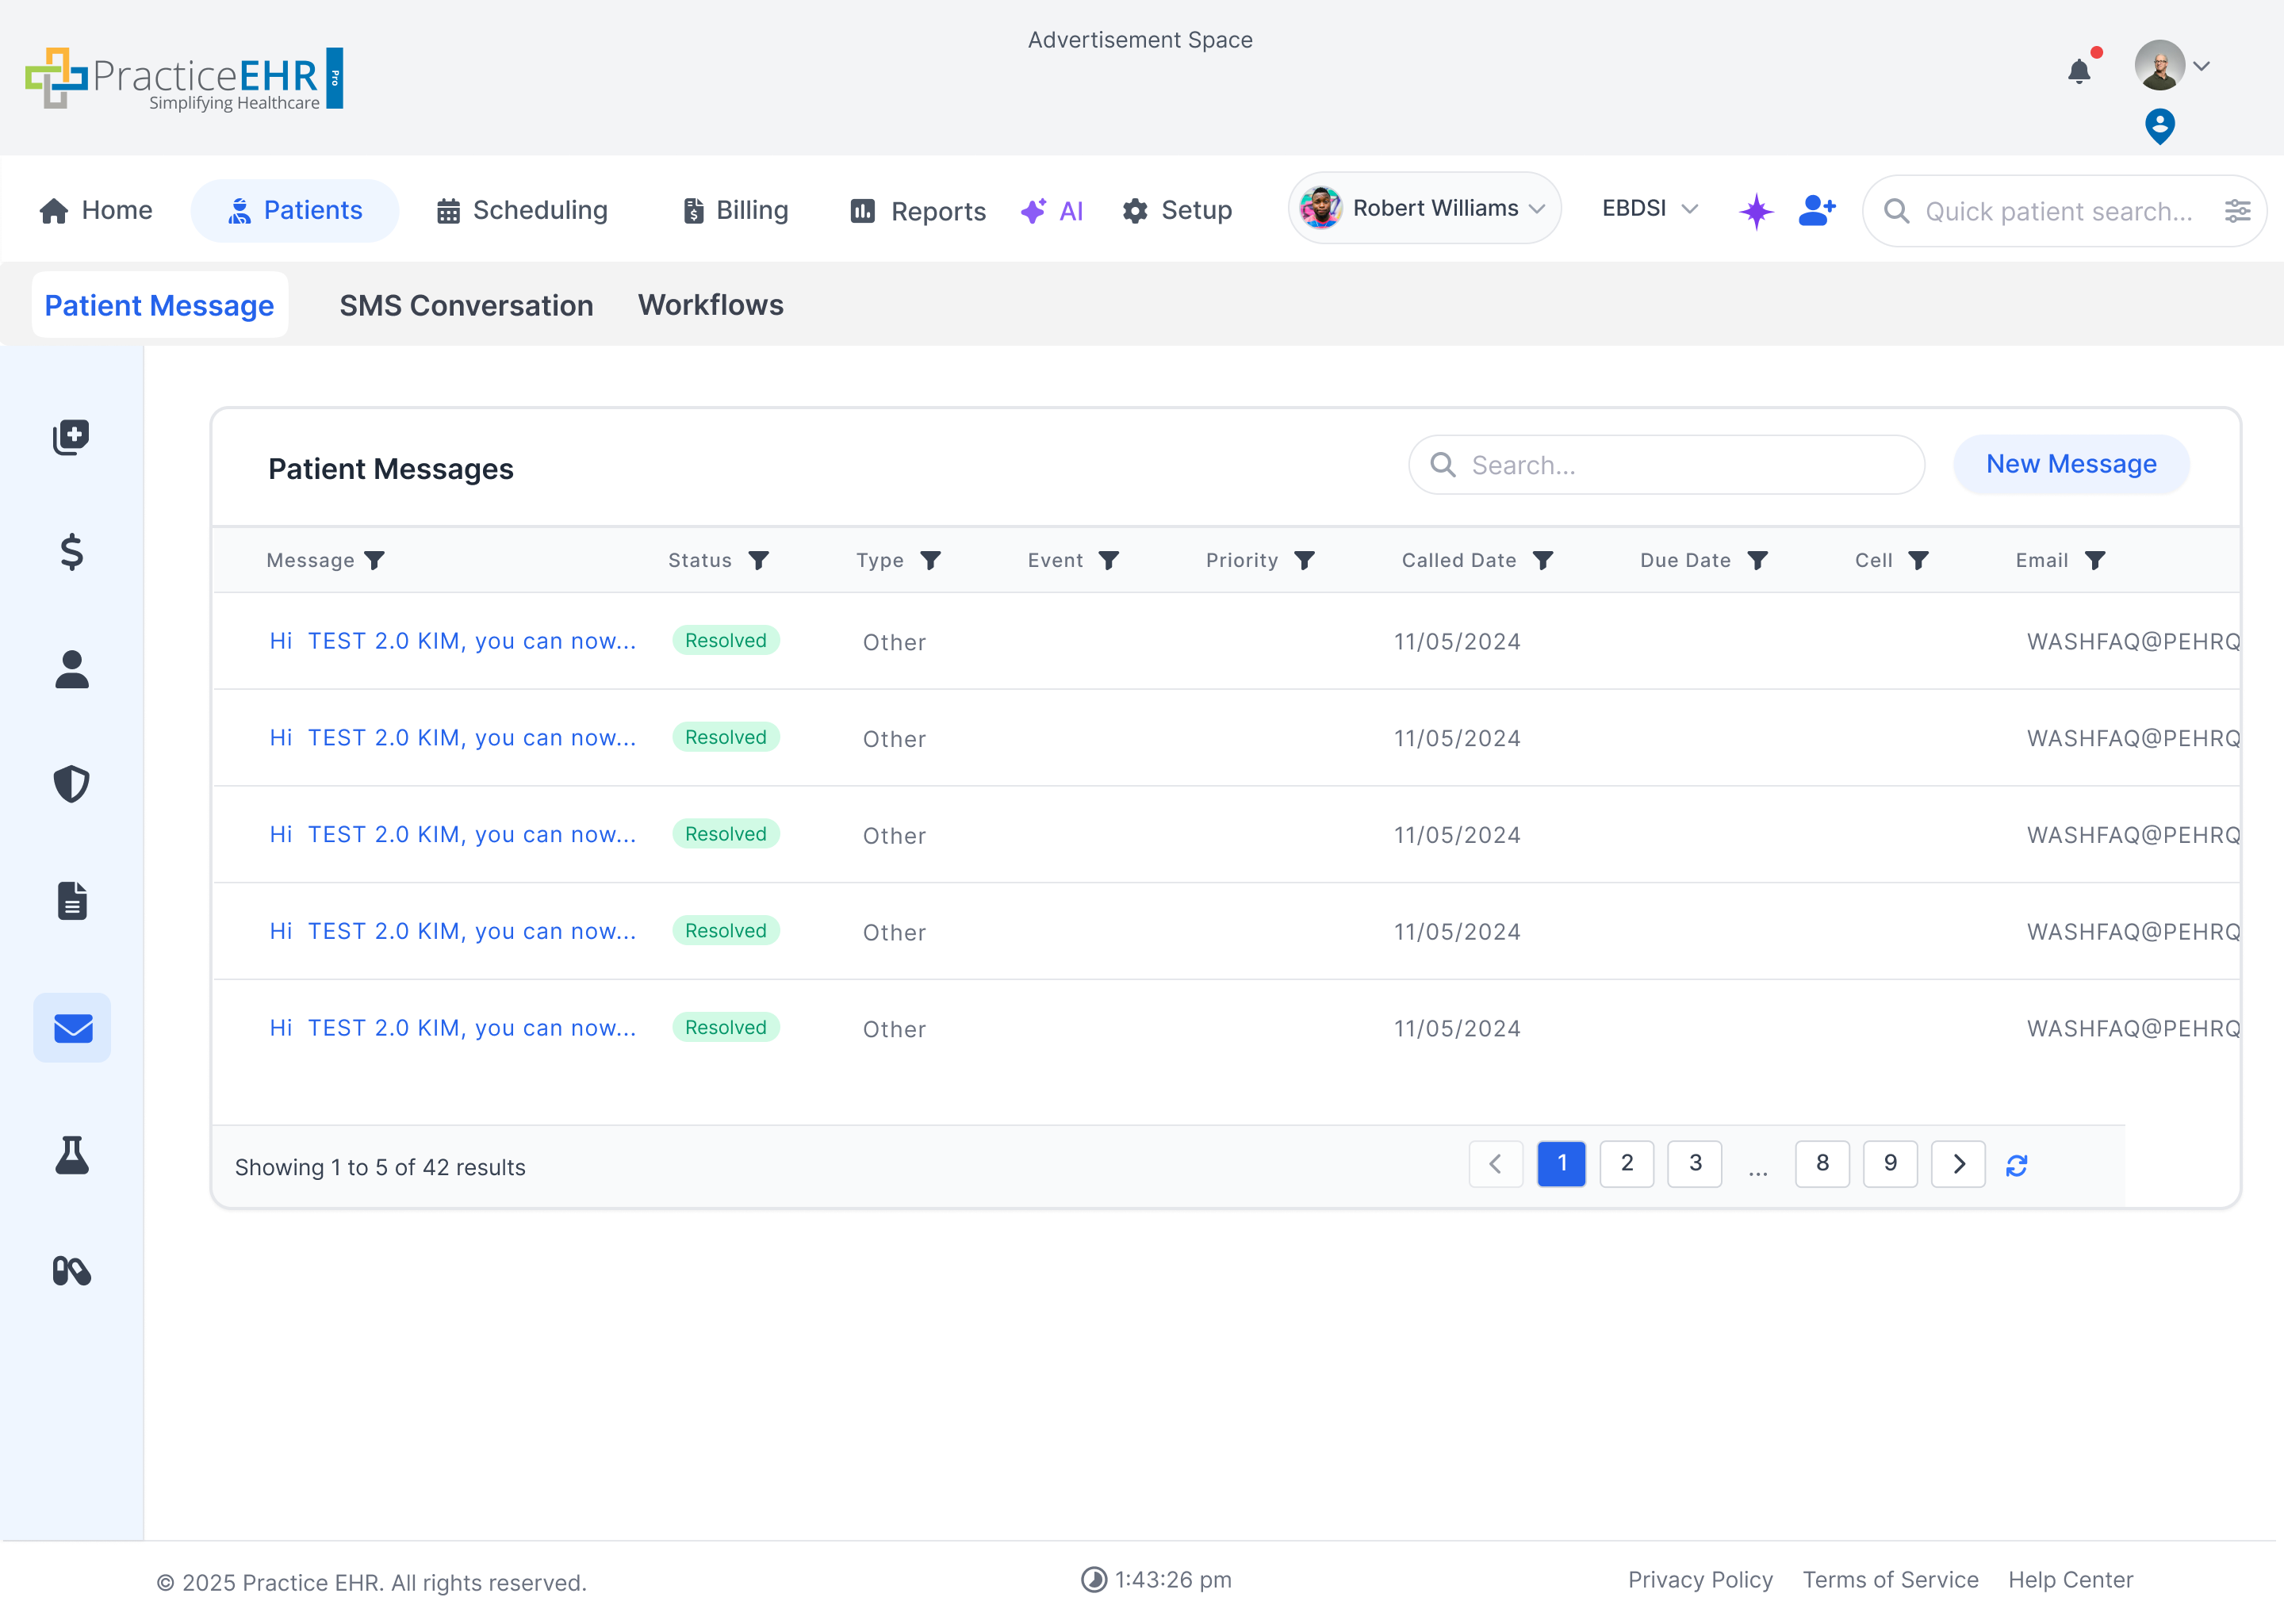Image resolution: width=2284 pixels, height=1624 pixels.
Task: Click the Patient Messages search field
Action: click(x=1666, y=465)
